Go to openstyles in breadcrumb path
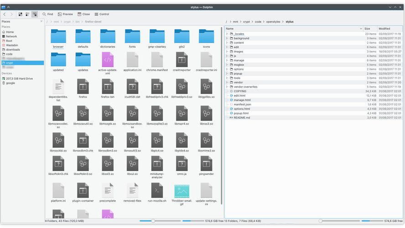Screen dimensions: 405x228 point(273,22)
